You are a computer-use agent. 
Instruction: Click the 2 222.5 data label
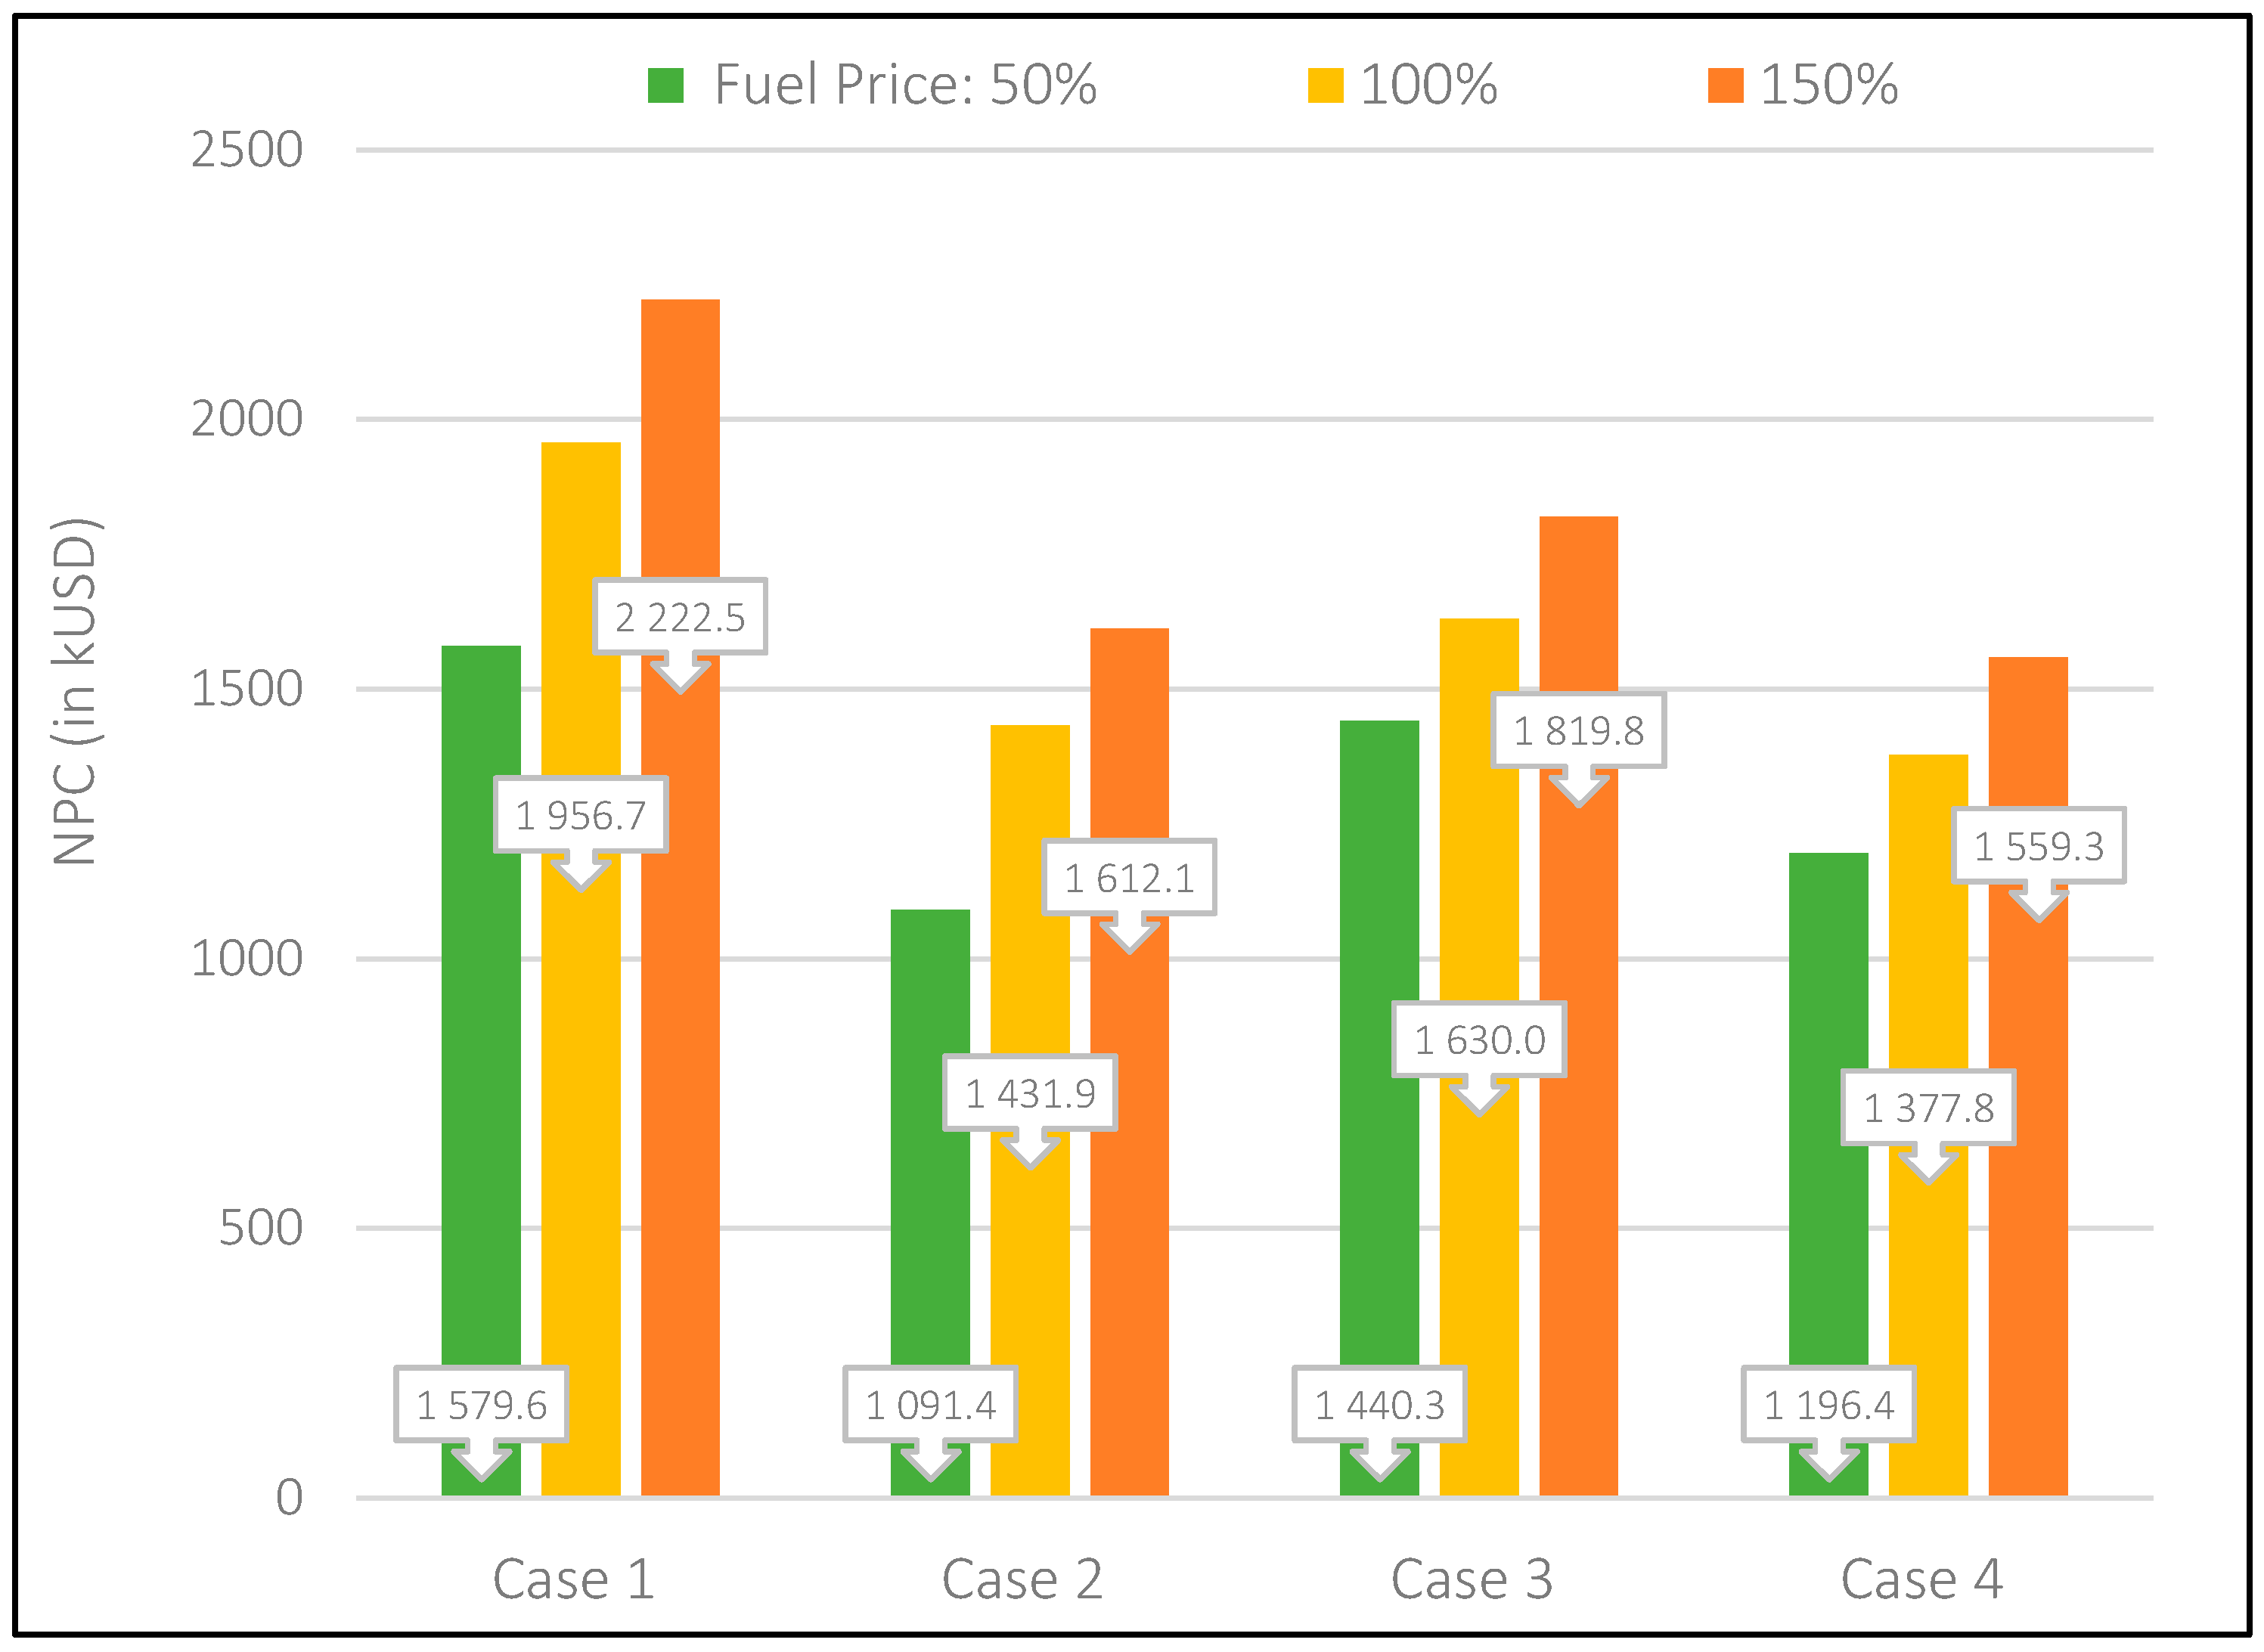680,617
